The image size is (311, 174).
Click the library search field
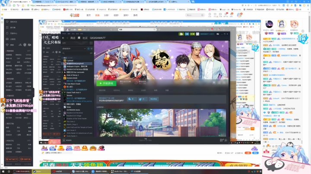coord(76,53)
